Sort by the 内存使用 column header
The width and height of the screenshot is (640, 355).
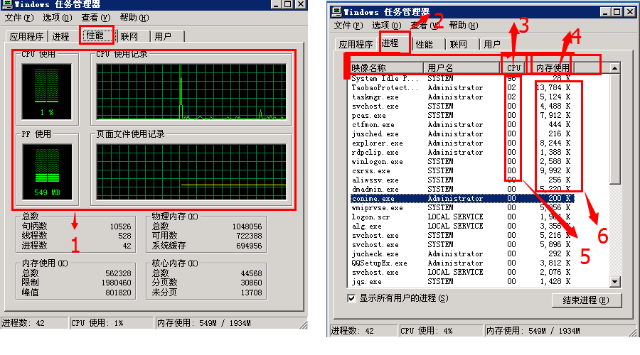click(553, 67)
